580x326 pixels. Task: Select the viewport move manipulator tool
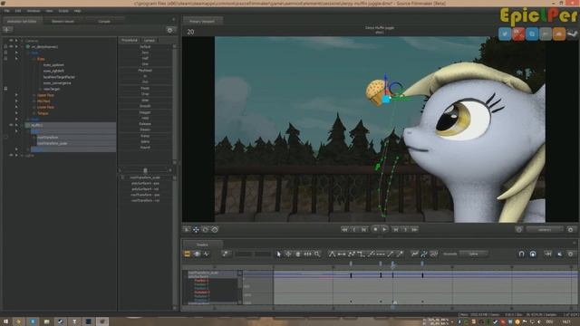196,229
